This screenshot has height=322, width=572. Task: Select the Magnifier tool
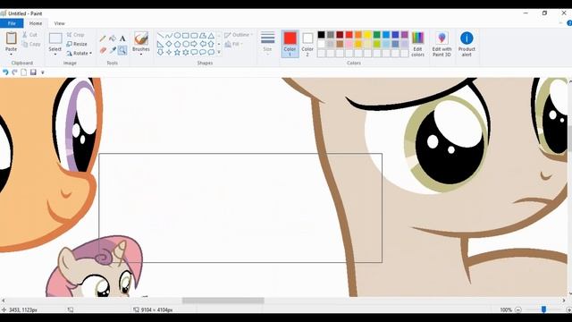pyautogui.click(x=122, y=50)
